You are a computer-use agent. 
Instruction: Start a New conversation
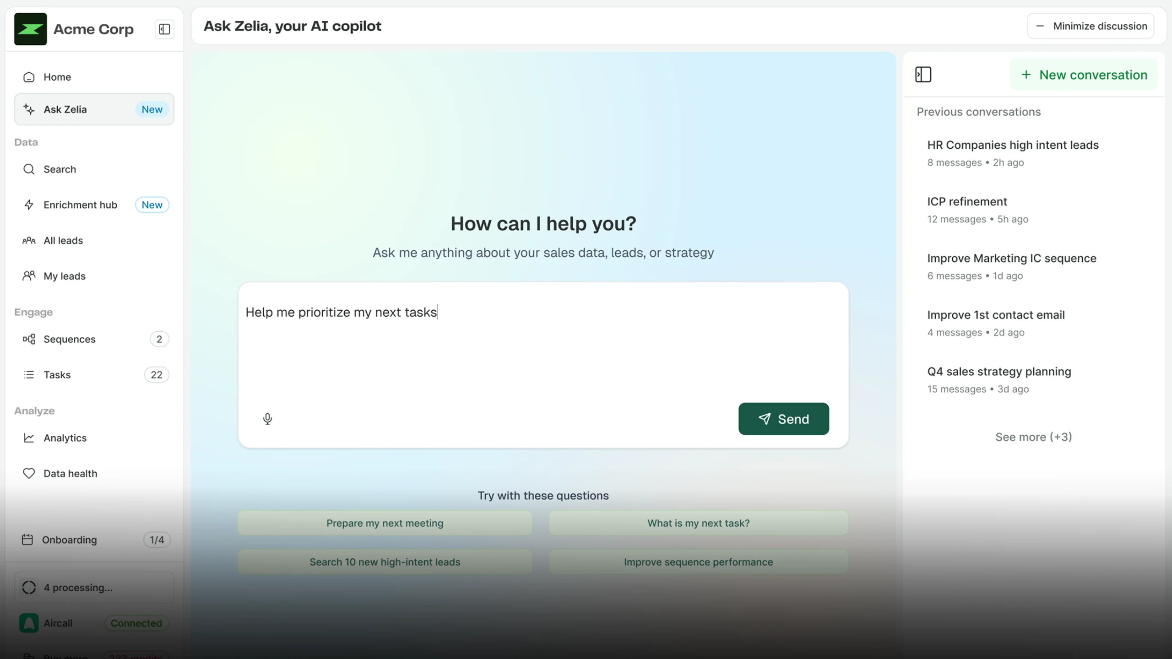coord(1084,75)
